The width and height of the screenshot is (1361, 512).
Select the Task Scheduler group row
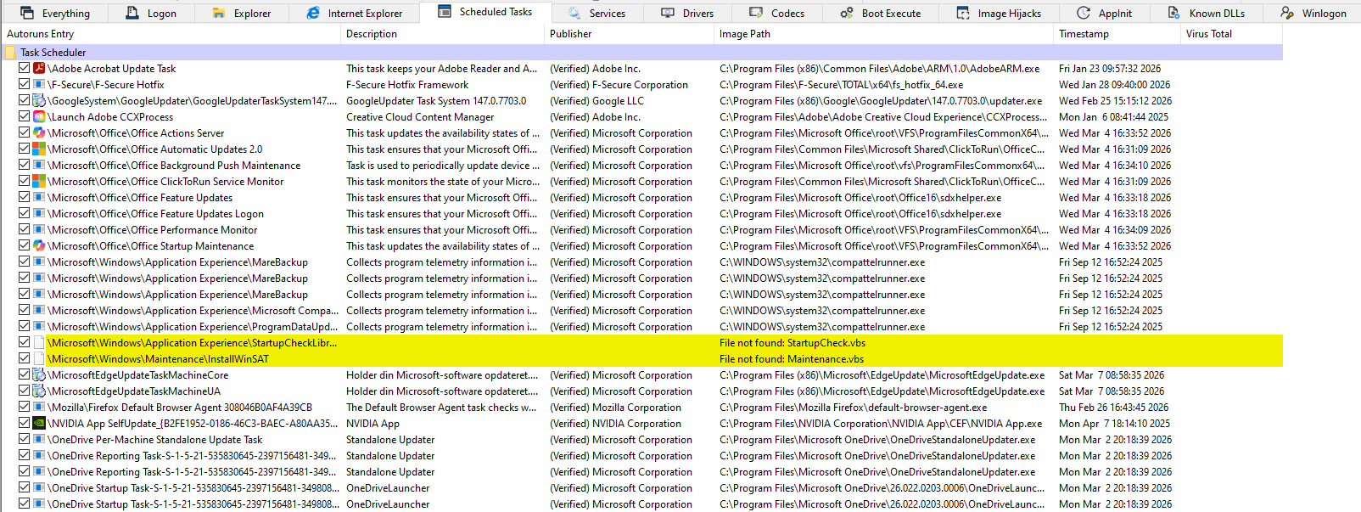click(641, 52)
